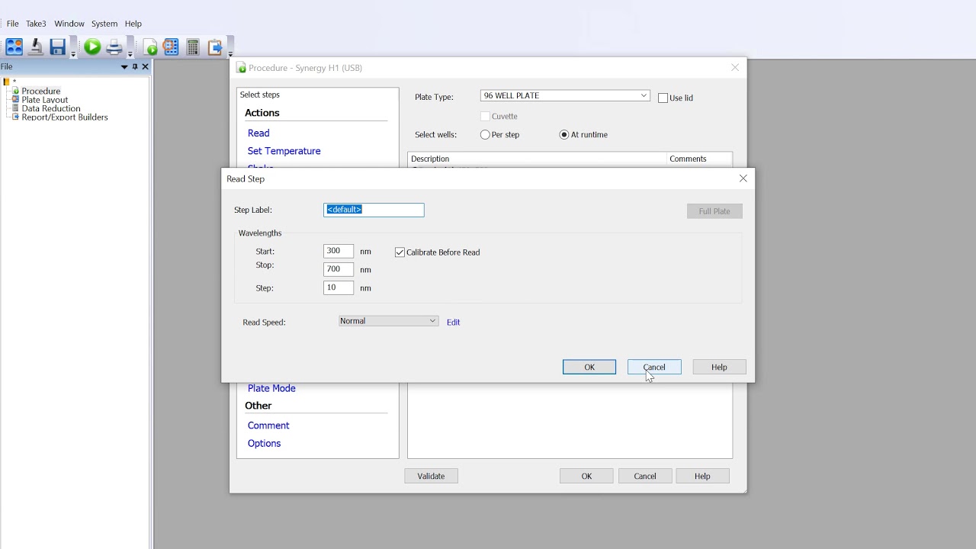
Task: Click Cancel in Procedure window
Action: 645,476
